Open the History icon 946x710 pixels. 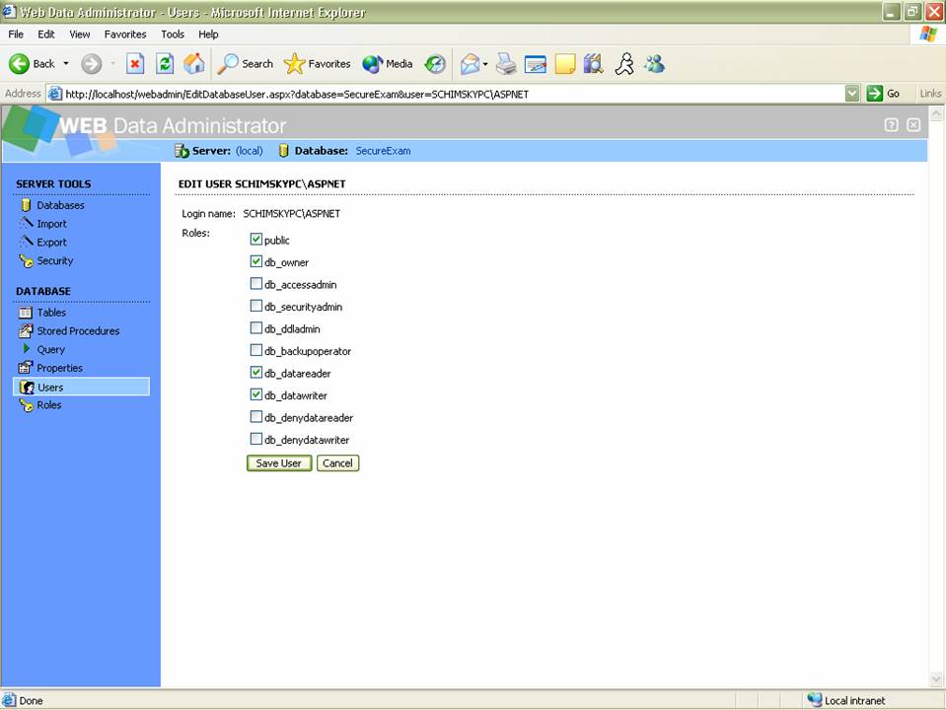point(435,63)
